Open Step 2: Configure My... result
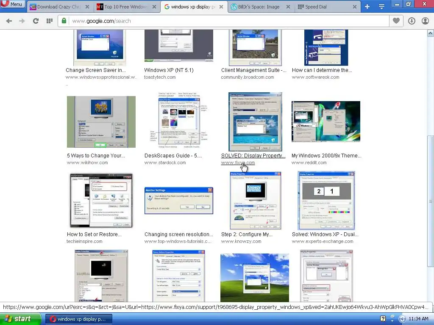 point(247,234)
